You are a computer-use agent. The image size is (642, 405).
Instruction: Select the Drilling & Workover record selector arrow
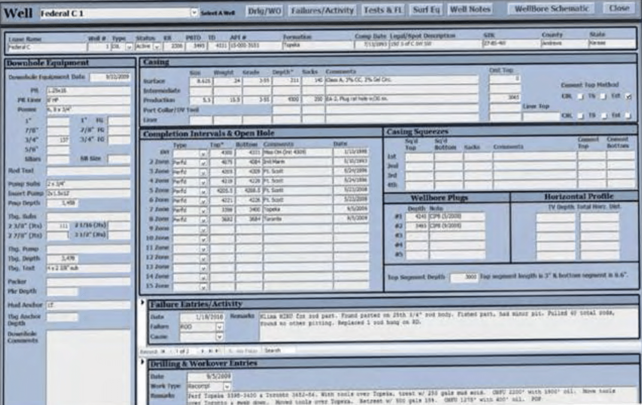(142, 362)
